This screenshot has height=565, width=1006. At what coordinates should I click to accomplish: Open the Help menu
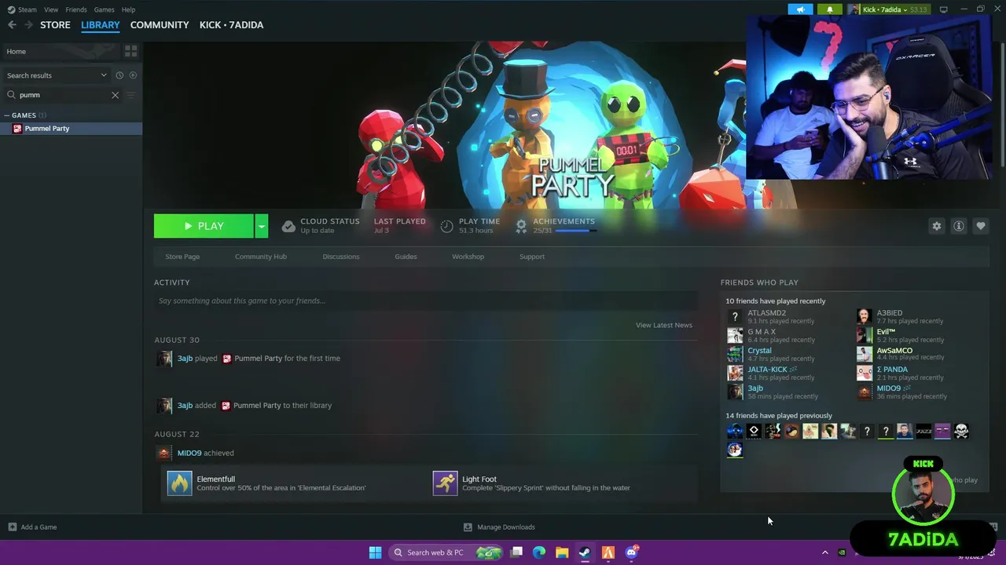point(128,9)
